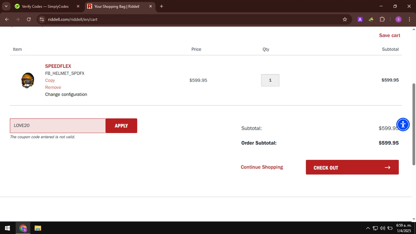Image resolution: width=416 pixels, height=234 pixels.
Task: Click the item price $599.95 in Price column
Action: [x=198, y=80]
